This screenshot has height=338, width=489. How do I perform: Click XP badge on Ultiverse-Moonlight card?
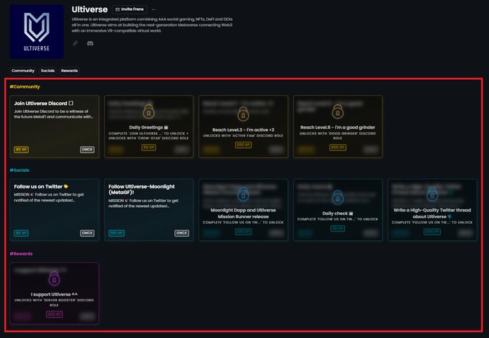[116, 233]
